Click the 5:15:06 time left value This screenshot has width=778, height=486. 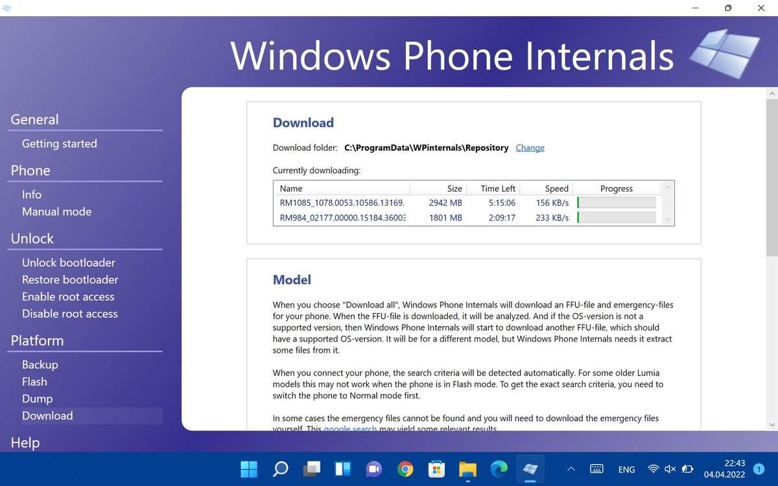pos(502,203)
